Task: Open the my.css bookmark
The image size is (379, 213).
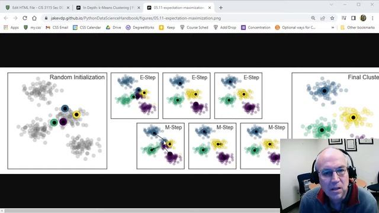Action: 32,28
